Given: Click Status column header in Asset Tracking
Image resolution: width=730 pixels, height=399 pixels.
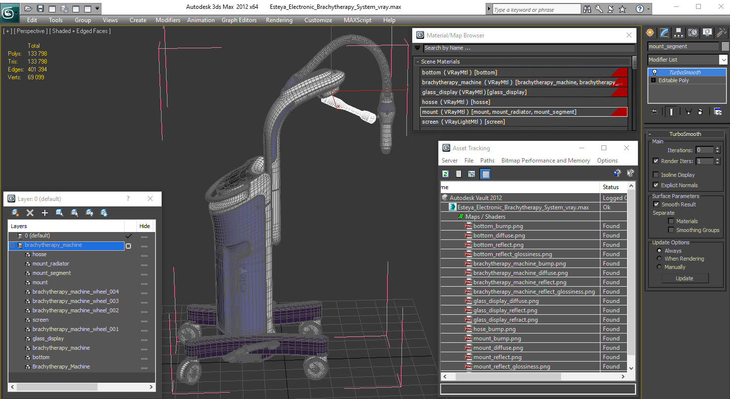Looking at the screenshot, I should [x=613, y=187].
